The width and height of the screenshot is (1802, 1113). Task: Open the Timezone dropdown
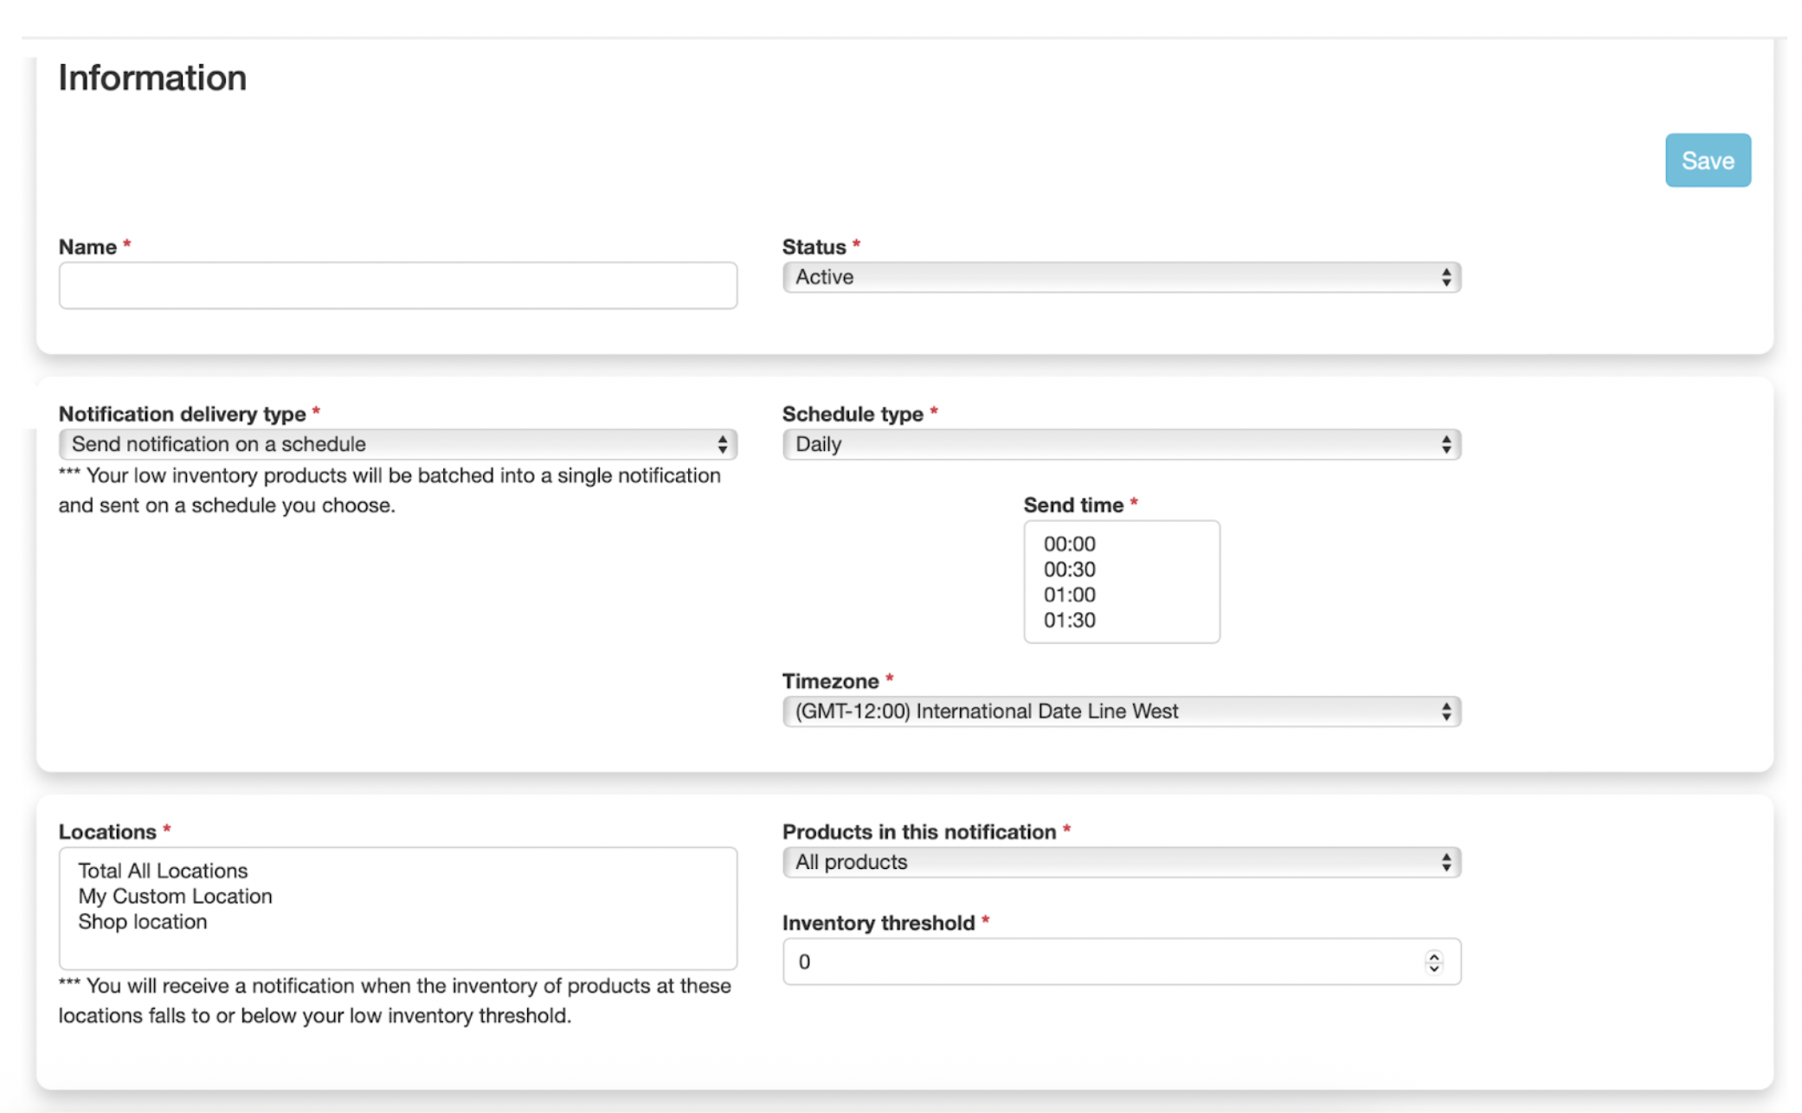coord(1121,711)
